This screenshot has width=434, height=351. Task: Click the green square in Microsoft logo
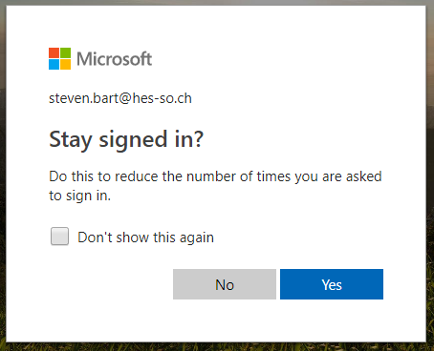(x=65, y=52)
